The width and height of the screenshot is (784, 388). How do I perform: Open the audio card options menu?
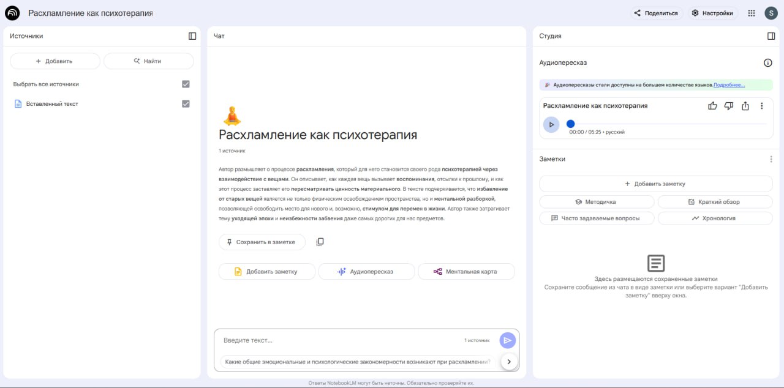[761, 105]
